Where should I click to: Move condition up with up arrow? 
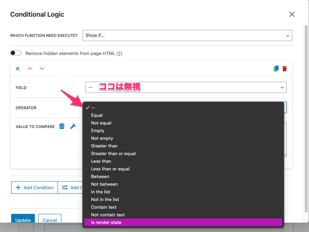click(30, 69)
